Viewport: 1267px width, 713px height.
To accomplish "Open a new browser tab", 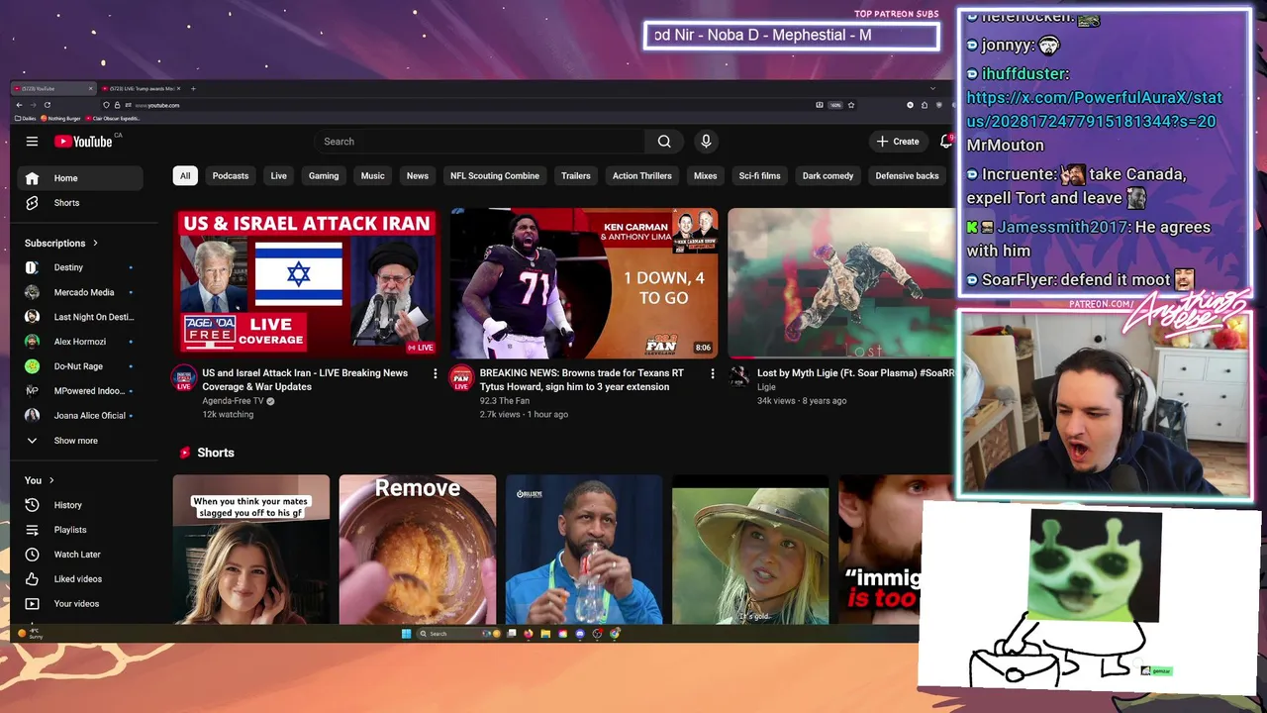I will [193, 88].
